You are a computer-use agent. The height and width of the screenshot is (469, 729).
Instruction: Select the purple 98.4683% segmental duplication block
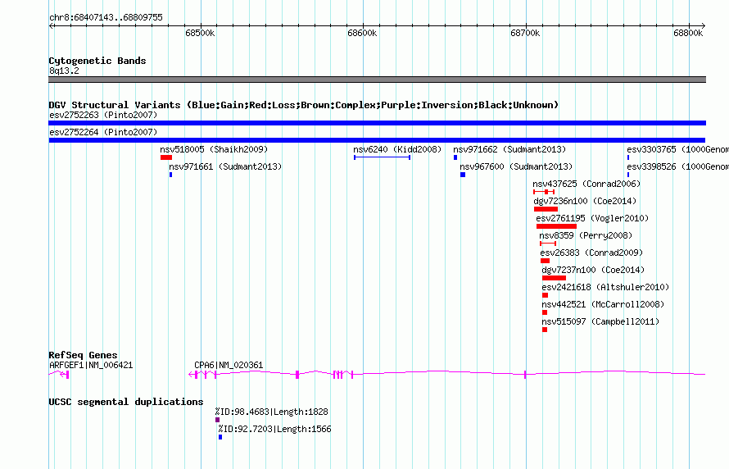pyautogui.click(x=217, y=420)
